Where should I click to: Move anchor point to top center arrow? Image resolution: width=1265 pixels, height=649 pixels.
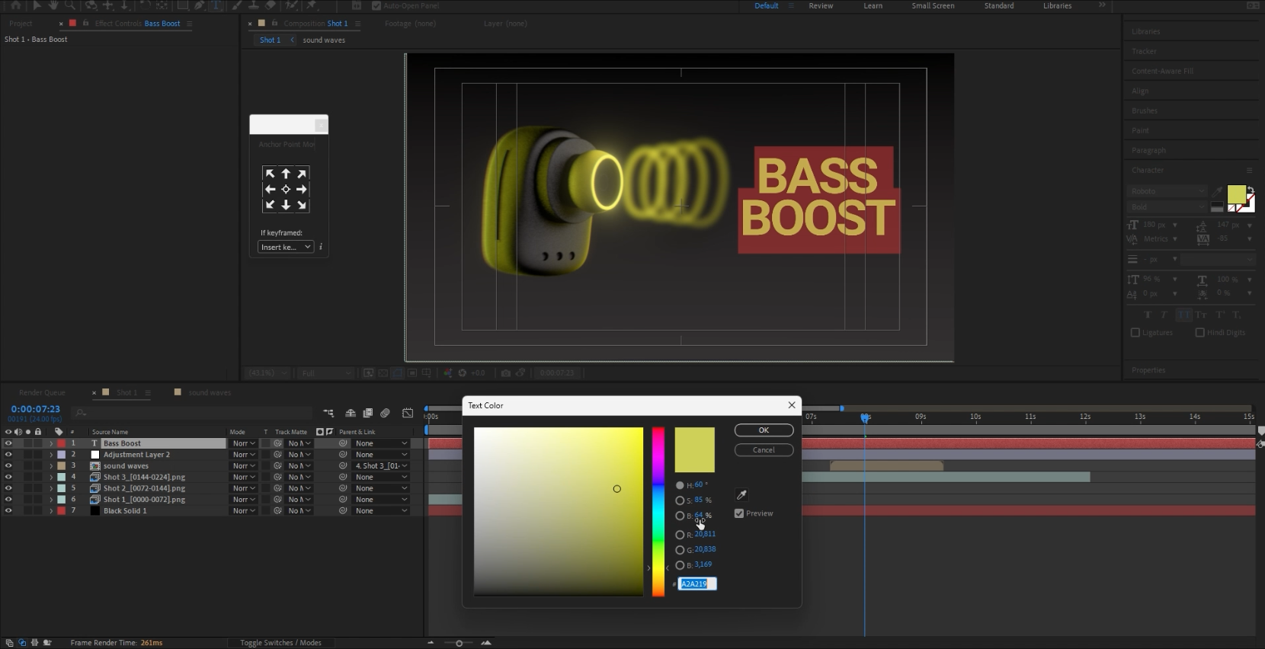point(286,174)
